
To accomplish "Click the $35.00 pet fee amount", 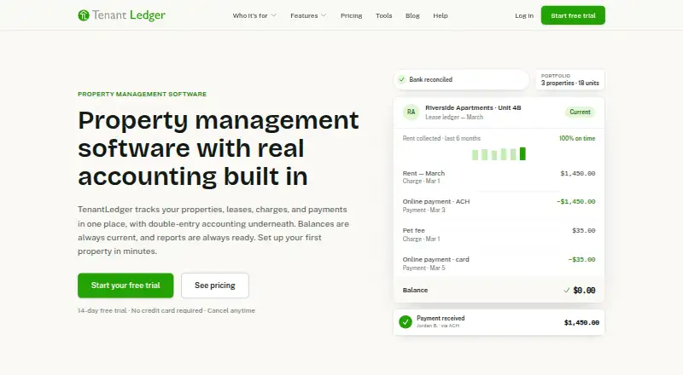I will click(584, 231).
